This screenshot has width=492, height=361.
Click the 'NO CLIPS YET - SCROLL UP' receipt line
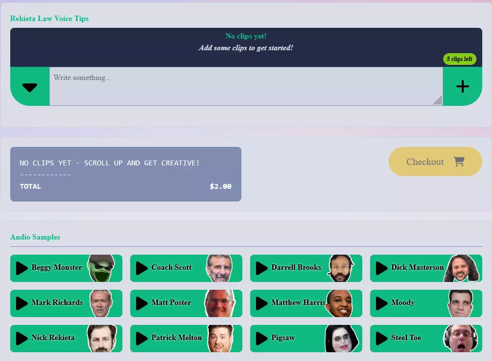[110, 163]
